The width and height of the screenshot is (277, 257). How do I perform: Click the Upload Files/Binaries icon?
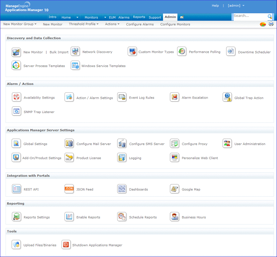[x=16, y=245]
